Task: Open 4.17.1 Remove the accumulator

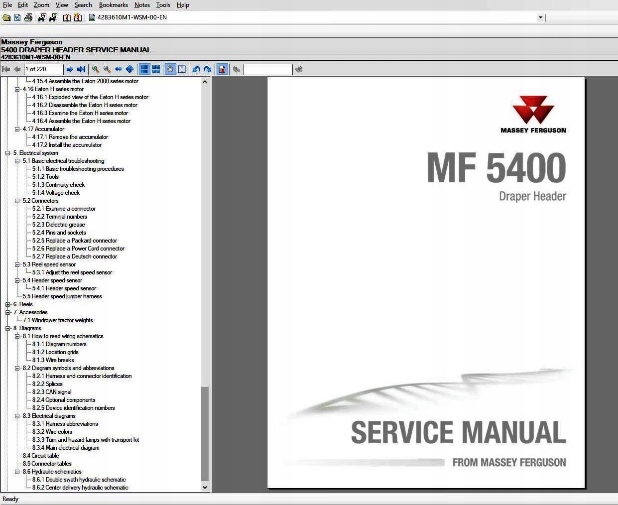Action: (x=70, y=137)
